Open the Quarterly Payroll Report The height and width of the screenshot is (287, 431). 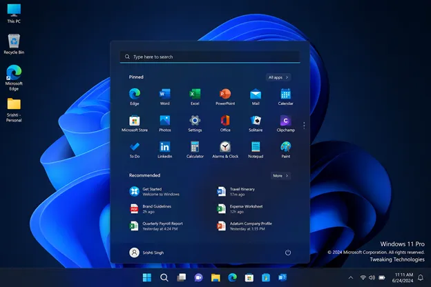point(156,226)
